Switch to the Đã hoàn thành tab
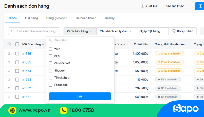 pos(86,18)
